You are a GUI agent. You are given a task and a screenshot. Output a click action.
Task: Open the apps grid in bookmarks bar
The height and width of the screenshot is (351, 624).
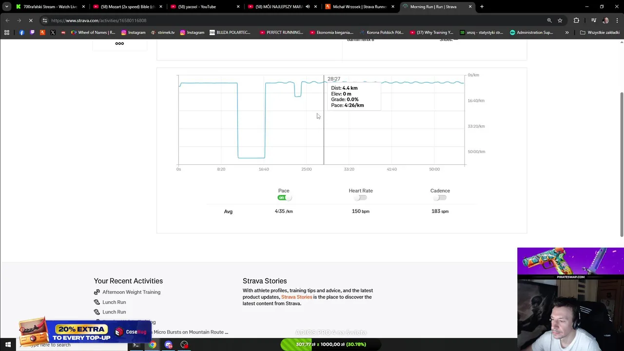[x=7, y=33]
